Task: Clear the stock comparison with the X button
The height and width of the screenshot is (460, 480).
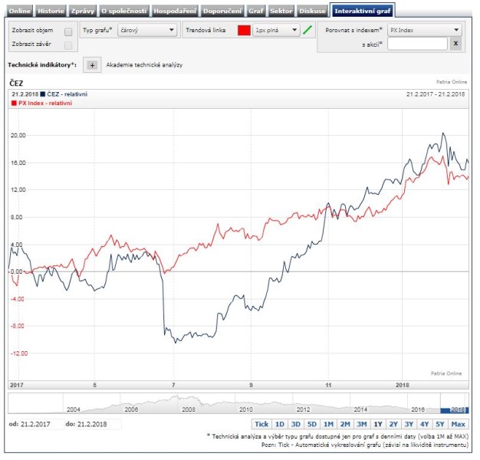Action: tap(455, 44)
